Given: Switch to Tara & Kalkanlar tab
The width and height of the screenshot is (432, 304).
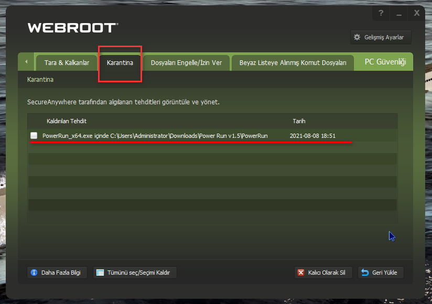Looking at the screenshot, I should point(67,63).
